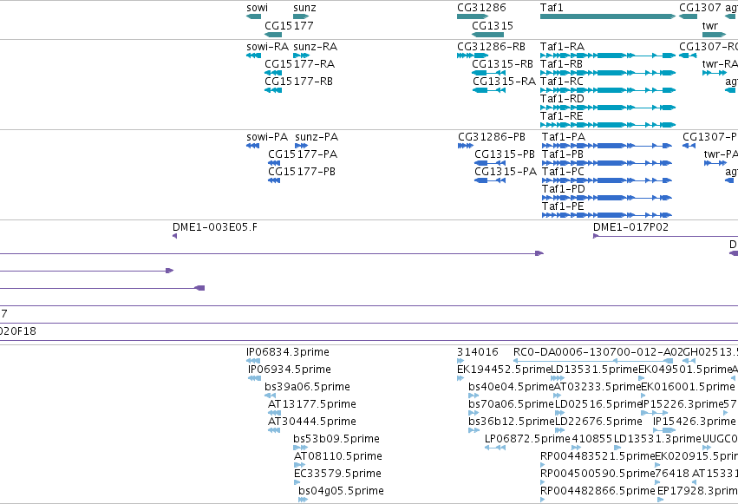Select the twr-PA protein feature

pos(715,163)
